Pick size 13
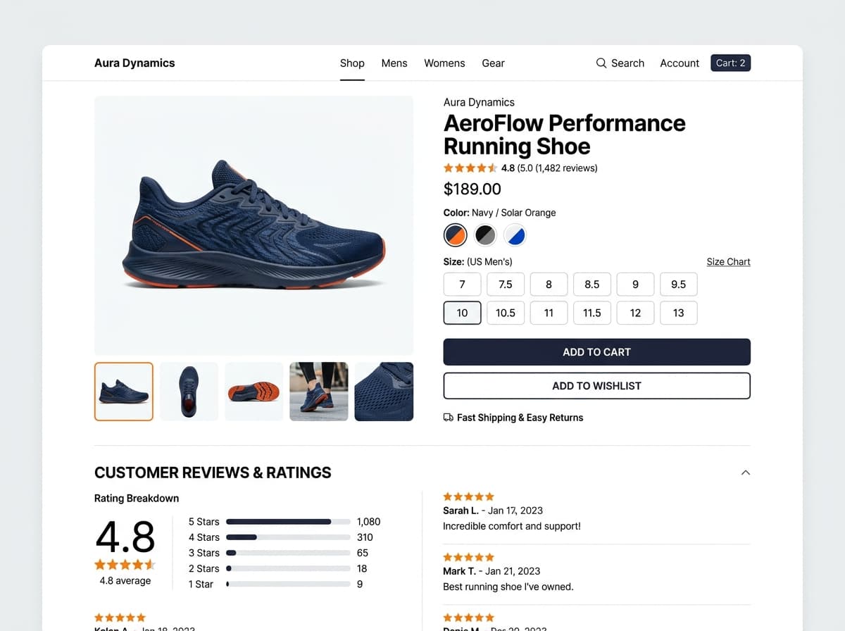 click(679, 313)
